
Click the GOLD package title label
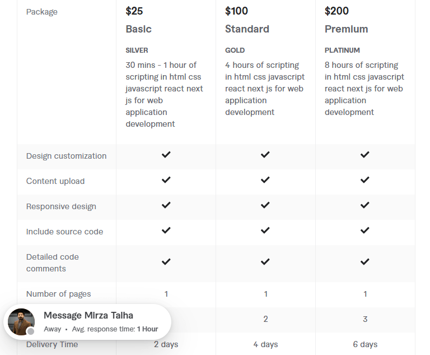(235, 50)
